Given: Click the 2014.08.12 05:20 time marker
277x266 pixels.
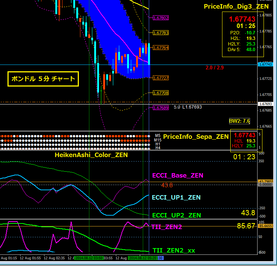Looking at the screenshot, I should pos(143,258).
